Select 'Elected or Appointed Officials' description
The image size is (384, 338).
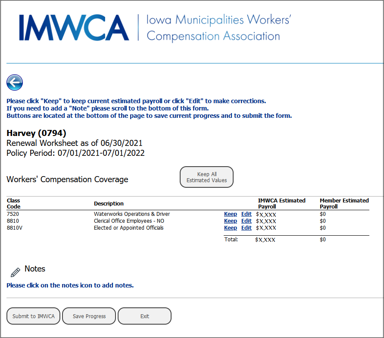(128, 228)
